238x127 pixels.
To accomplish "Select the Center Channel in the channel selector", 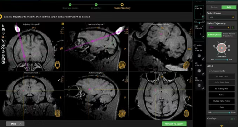I will pyautogui.click(x=221, y=48).
